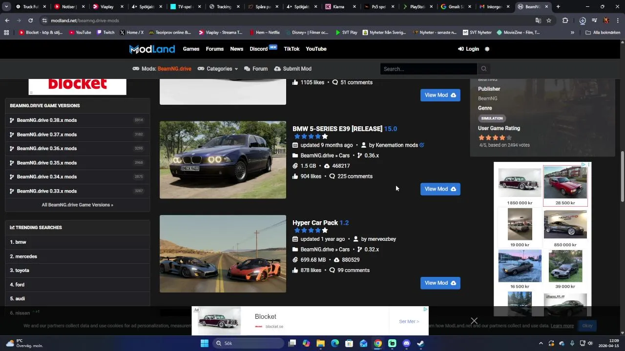Click the search magnifier button
This screenshot has height=351, width=625.
click(x=483, y=69)
